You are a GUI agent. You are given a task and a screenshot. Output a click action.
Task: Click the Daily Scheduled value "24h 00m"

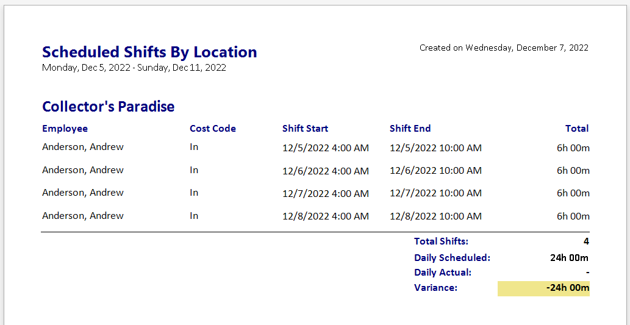(x=570, y=257)
